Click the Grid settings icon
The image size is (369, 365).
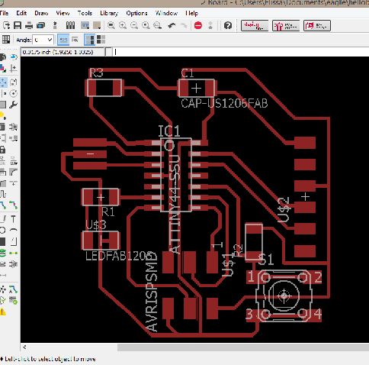point(6,40)
